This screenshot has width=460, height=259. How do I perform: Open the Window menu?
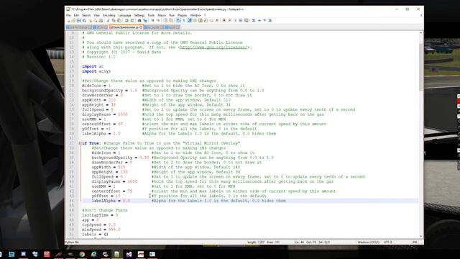click(x=195, y=15)
